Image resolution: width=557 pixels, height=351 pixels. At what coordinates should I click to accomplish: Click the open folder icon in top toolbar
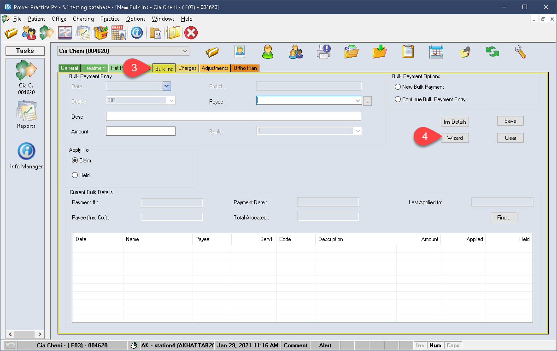(11, 33)
